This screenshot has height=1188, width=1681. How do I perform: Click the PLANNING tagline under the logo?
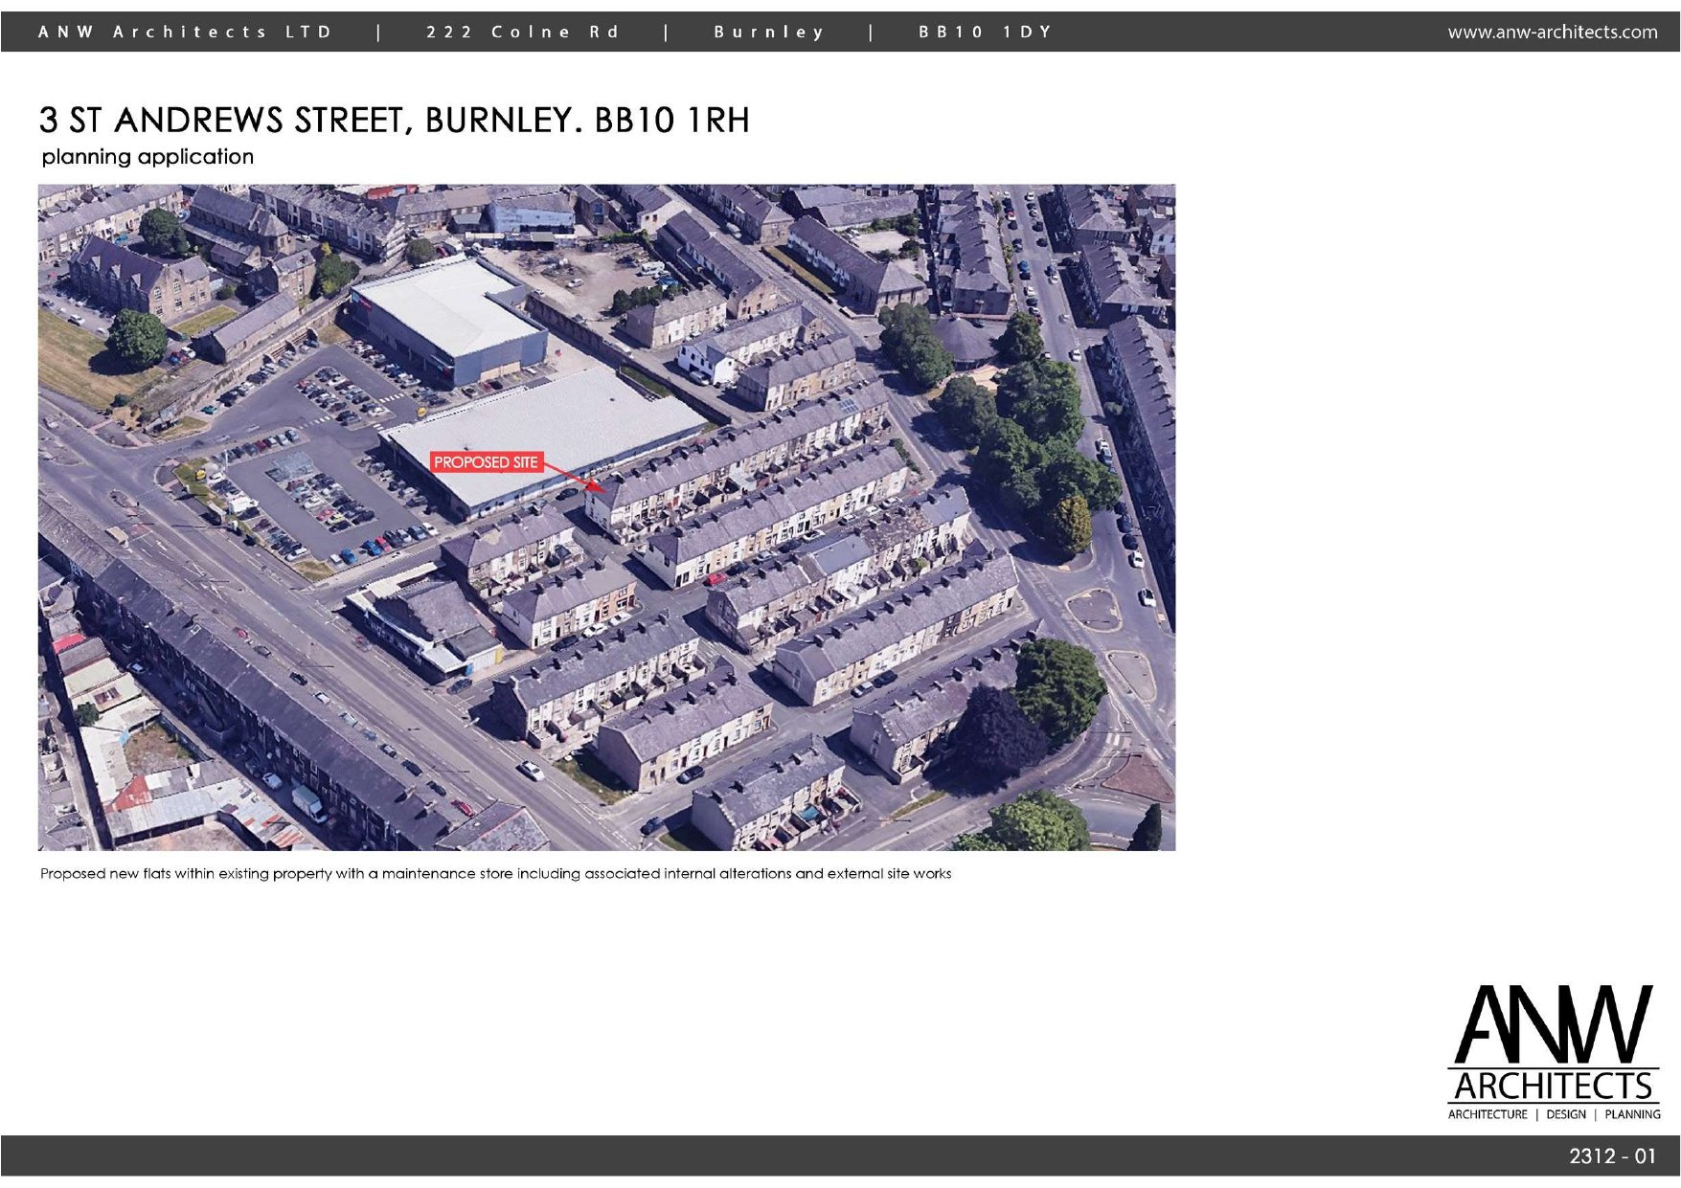pos(1632,1114)
